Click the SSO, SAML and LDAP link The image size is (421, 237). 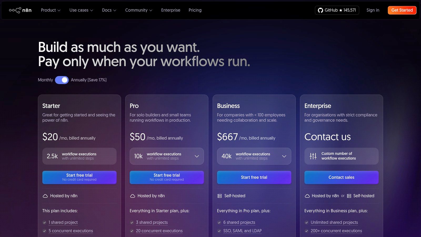pyautogui.click(x=243, y=231)
